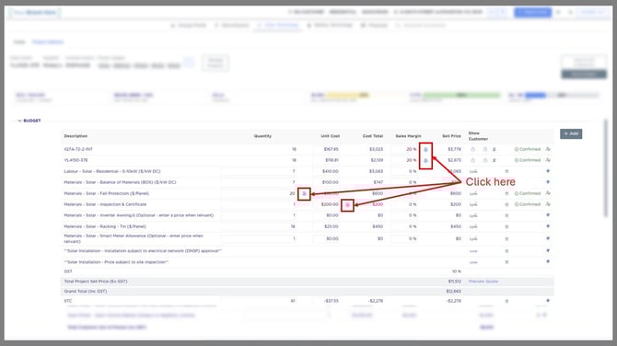
Task: Click the Unit Cost field of the IQ7A-72-2-INT row
Action: click(x=326, y=149)
